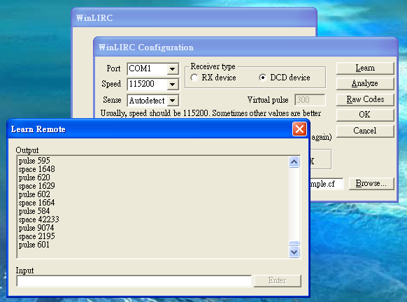Click the 'space 1648' output line
This screenshot has height=302, width=407.
(37, 169)
